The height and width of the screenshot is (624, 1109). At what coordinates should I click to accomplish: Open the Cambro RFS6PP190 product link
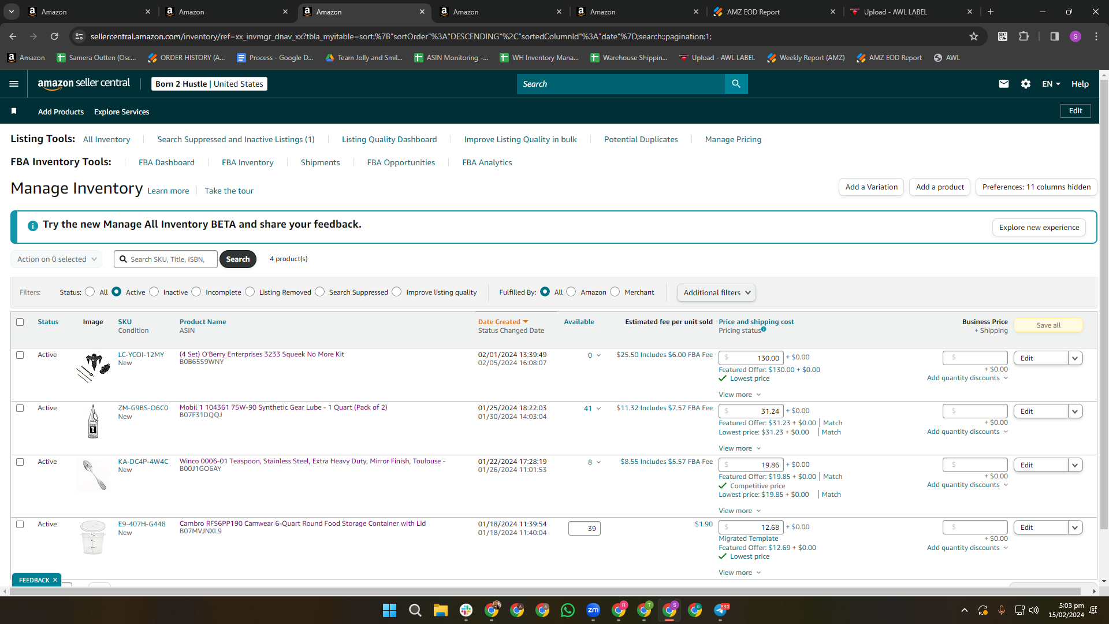[303, 523]
